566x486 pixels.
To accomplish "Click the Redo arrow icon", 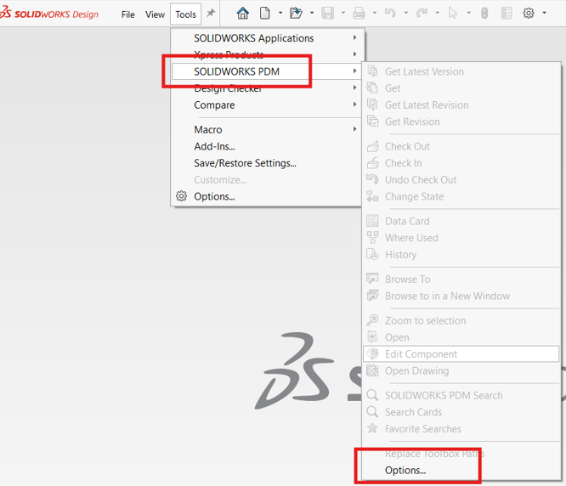I will (422, 14).
